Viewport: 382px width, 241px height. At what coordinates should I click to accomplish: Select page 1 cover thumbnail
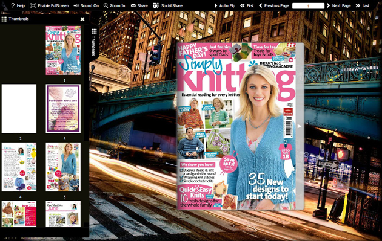click(63, 50)
